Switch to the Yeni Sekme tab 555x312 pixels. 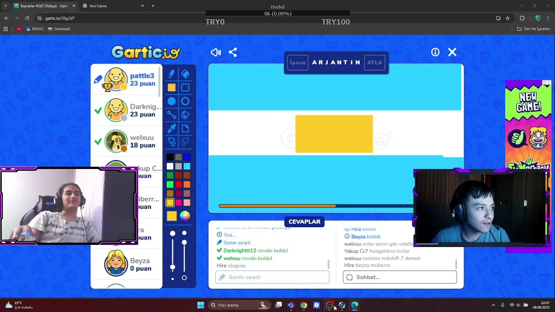coord(113,6)
